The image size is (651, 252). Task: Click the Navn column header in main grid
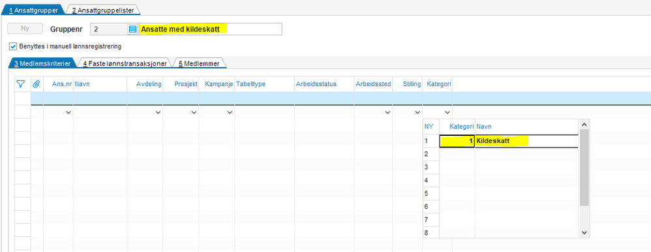[100, 84]
